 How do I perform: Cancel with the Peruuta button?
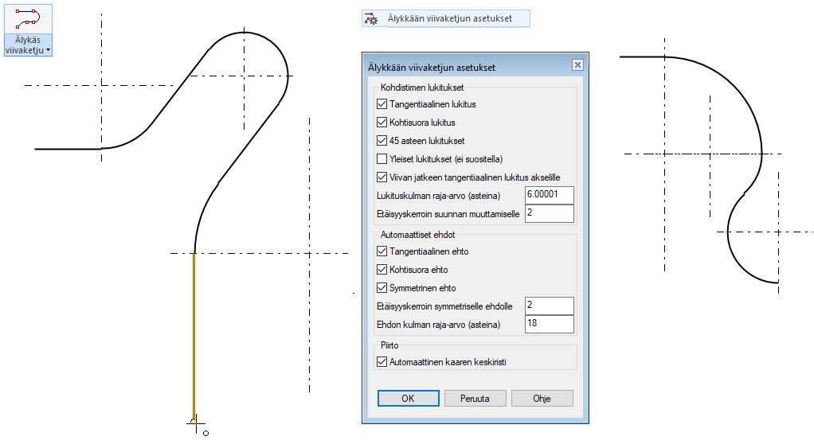[475, 398]
